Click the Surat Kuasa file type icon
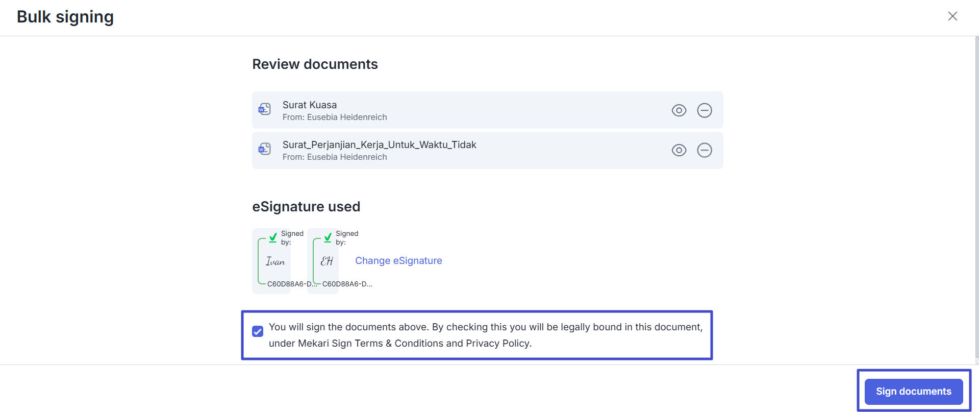This screenshot has width=979, height=412. click(x=264, y=109)
